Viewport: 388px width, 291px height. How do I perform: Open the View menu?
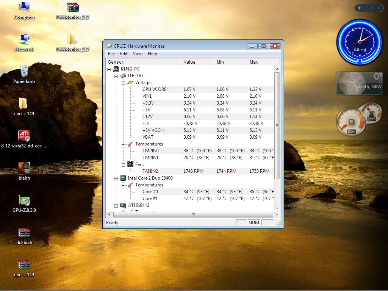pyautogui.click(x=138, y=54)
